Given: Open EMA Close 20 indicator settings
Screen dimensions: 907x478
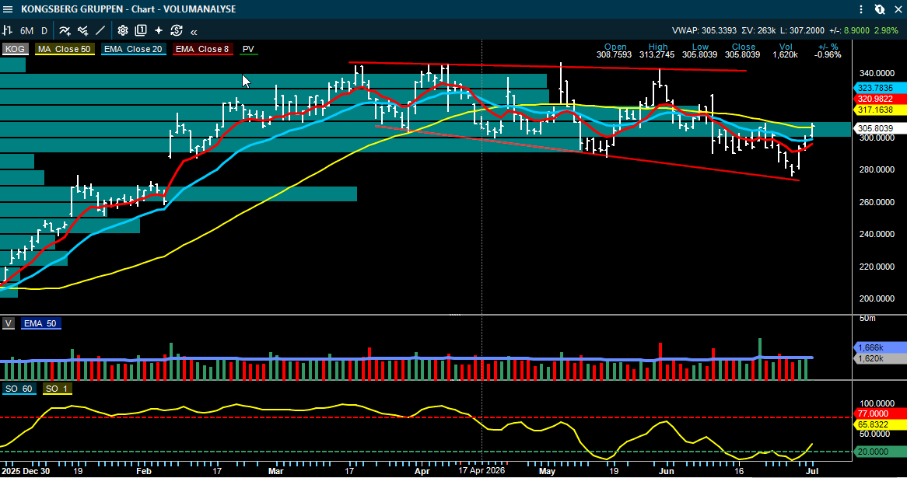Looking at the screenshot, I should click(134, 49).
